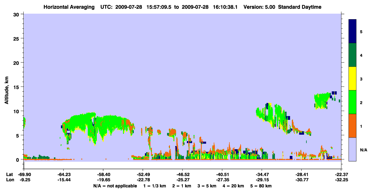Click the legend text '3 = 5 km'
The width and height of the screenshot is (379, 194).
[207, 186]
